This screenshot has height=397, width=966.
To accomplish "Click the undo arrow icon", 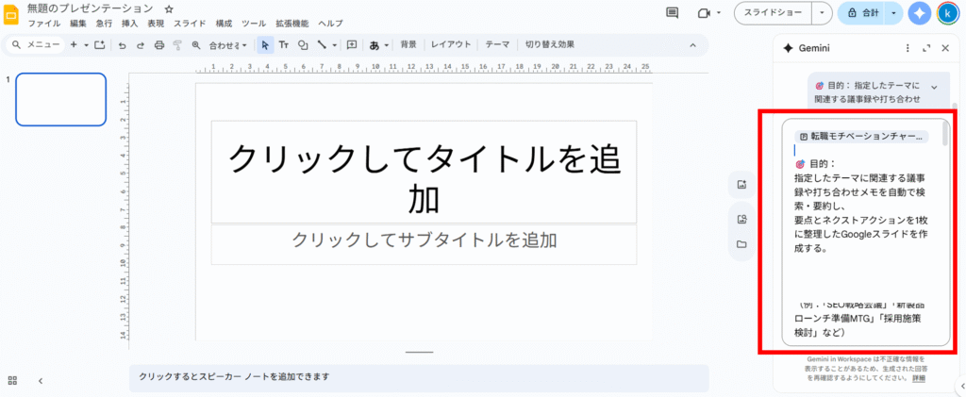I will pyautogui.click(x=122, y=44).
